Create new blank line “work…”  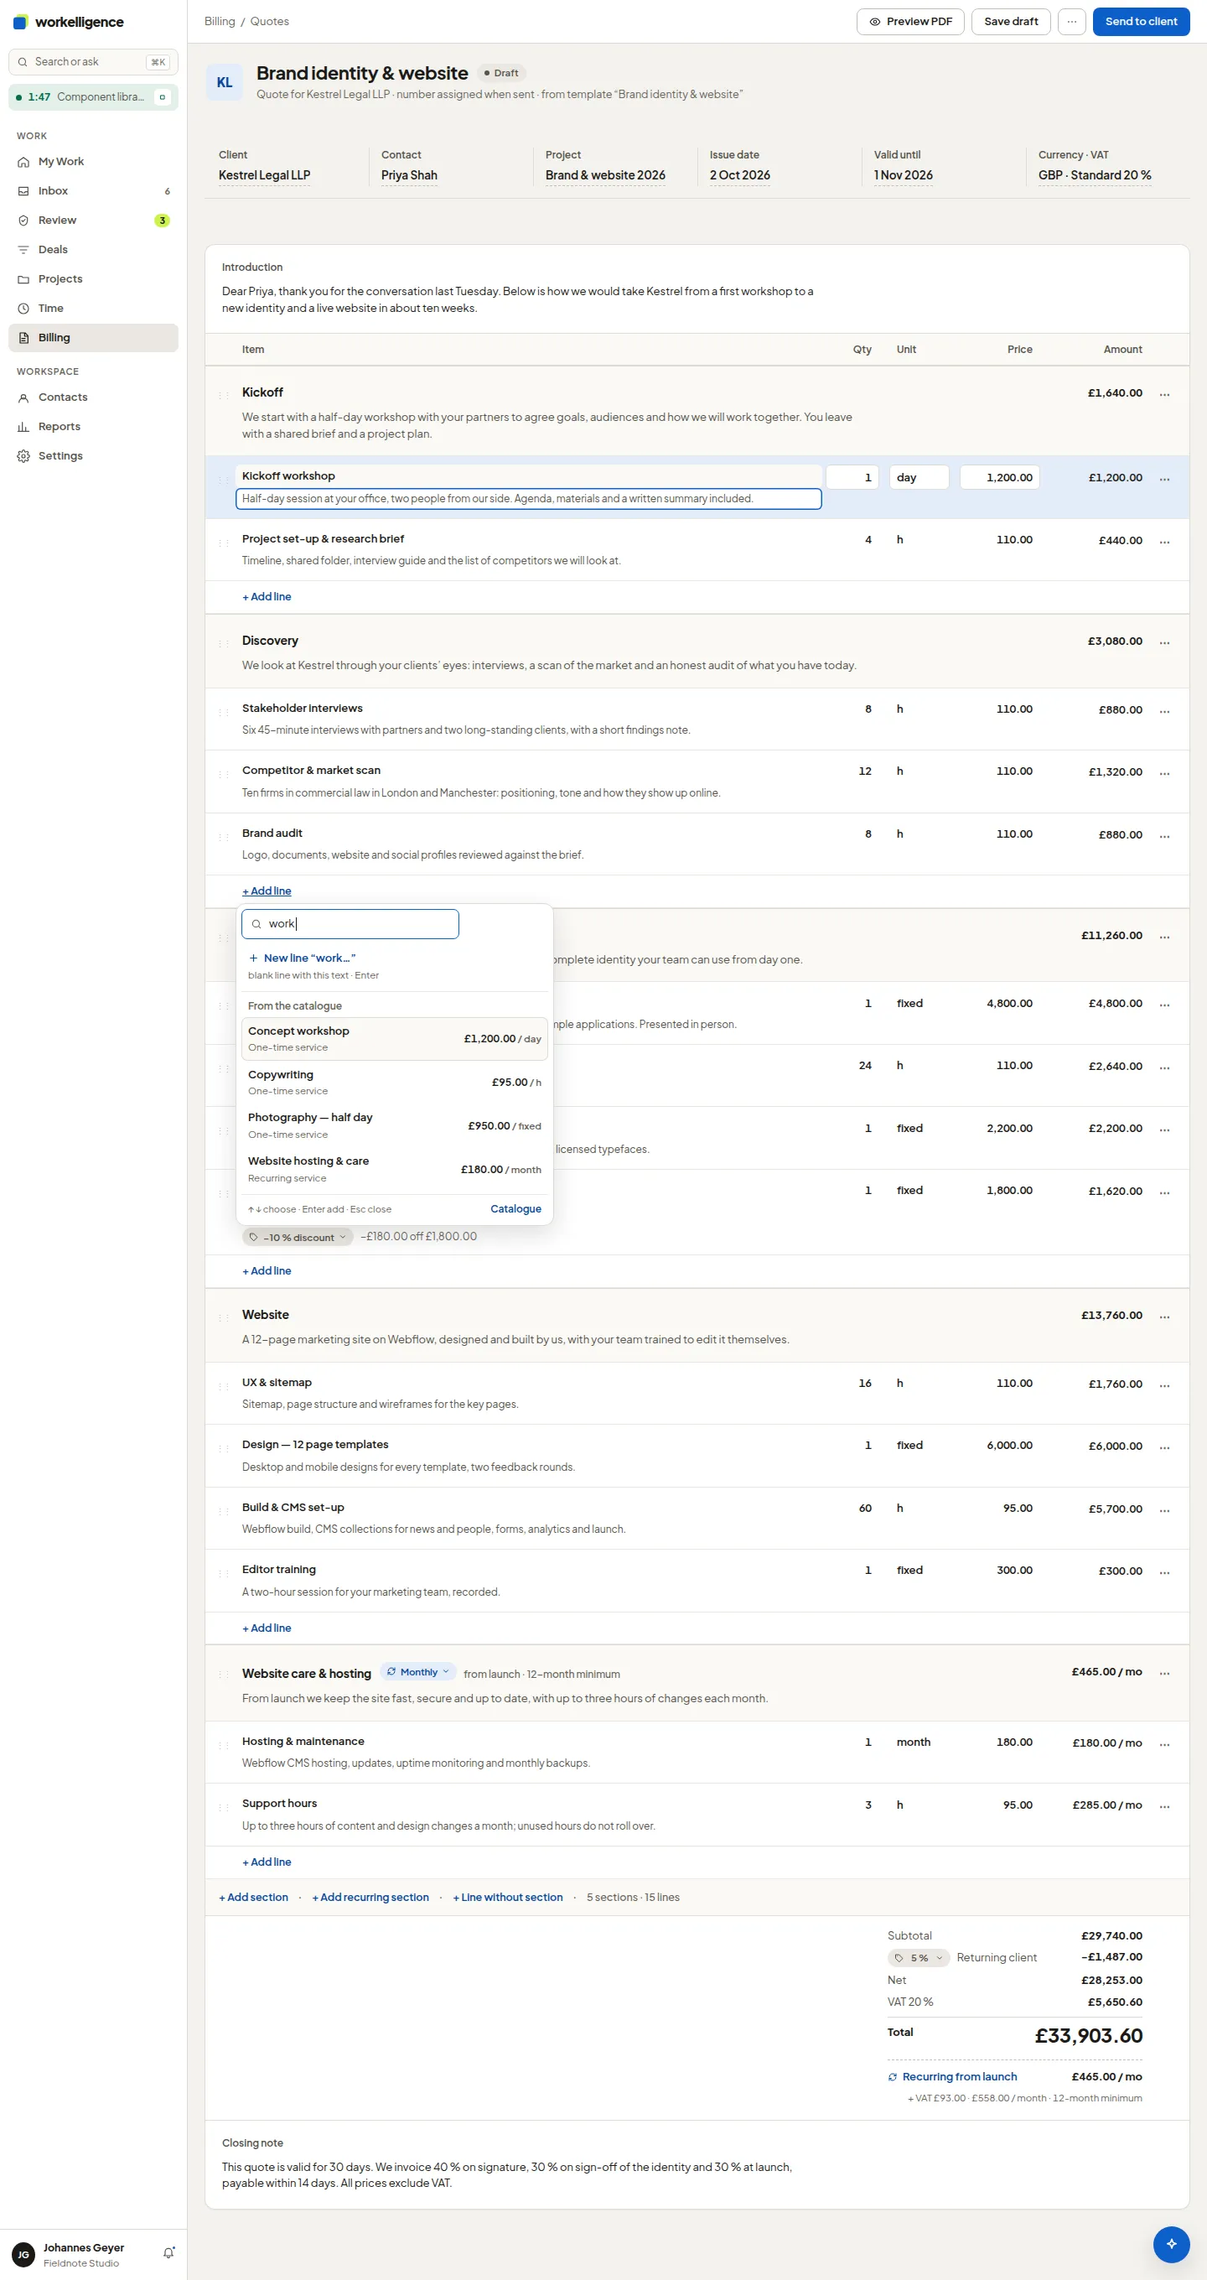(395, 966)
